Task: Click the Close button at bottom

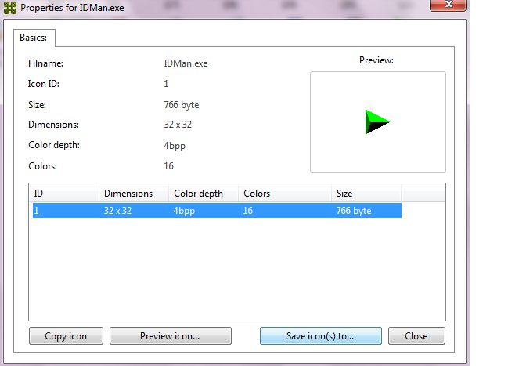Action: (416, 335)
